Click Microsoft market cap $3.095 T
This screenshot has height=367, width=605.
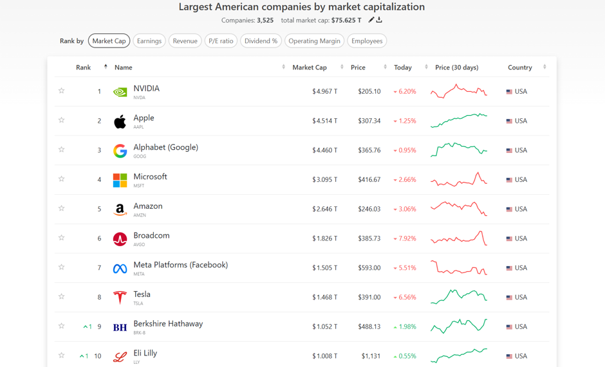click(325, 180)
